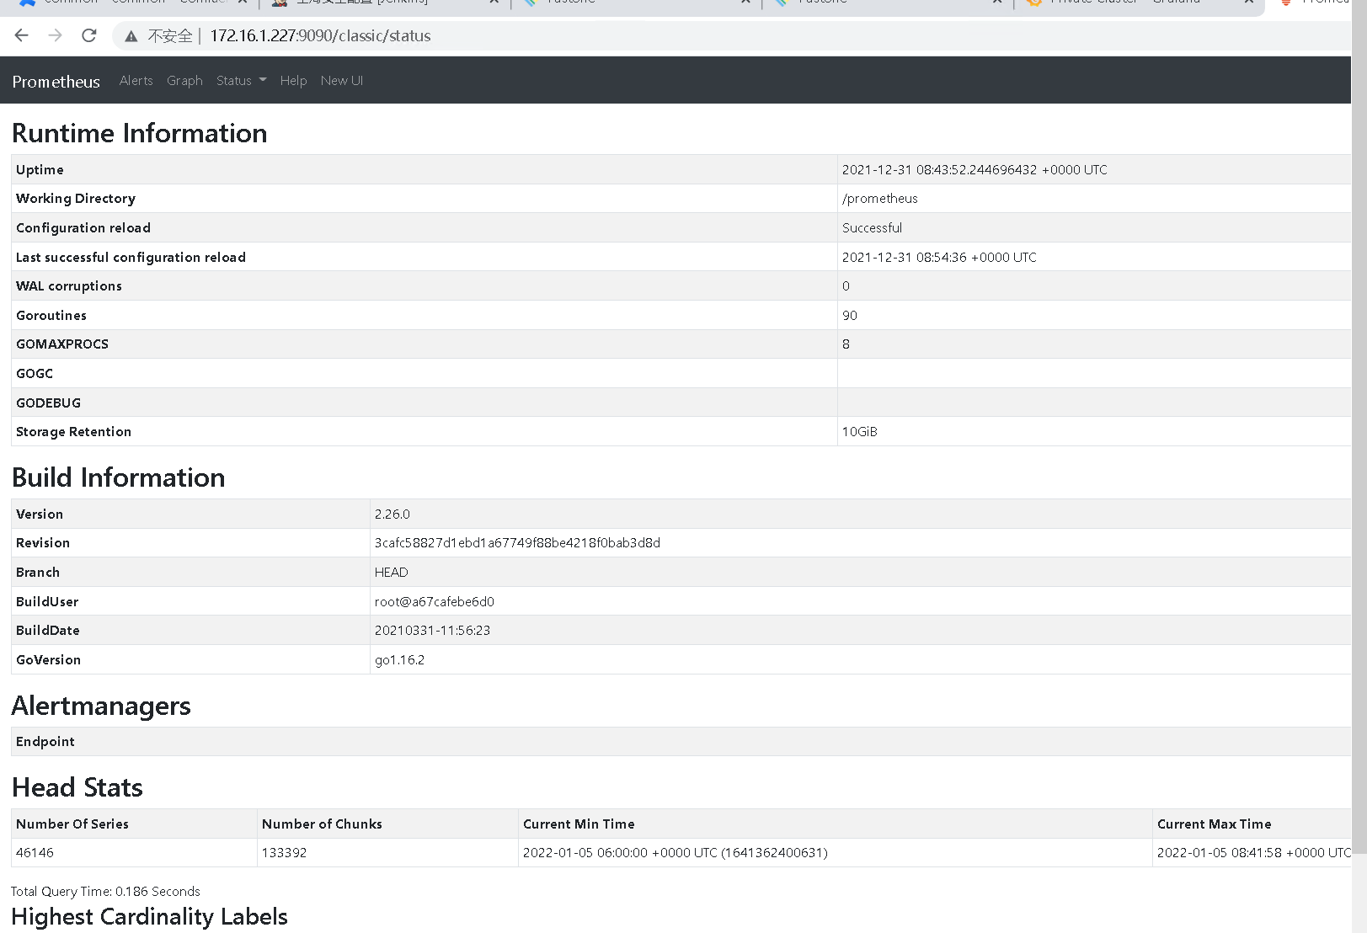Select the Revision hash 3cafc58827d1
Screen dimensions: 1367x933
tap(517, 543)
